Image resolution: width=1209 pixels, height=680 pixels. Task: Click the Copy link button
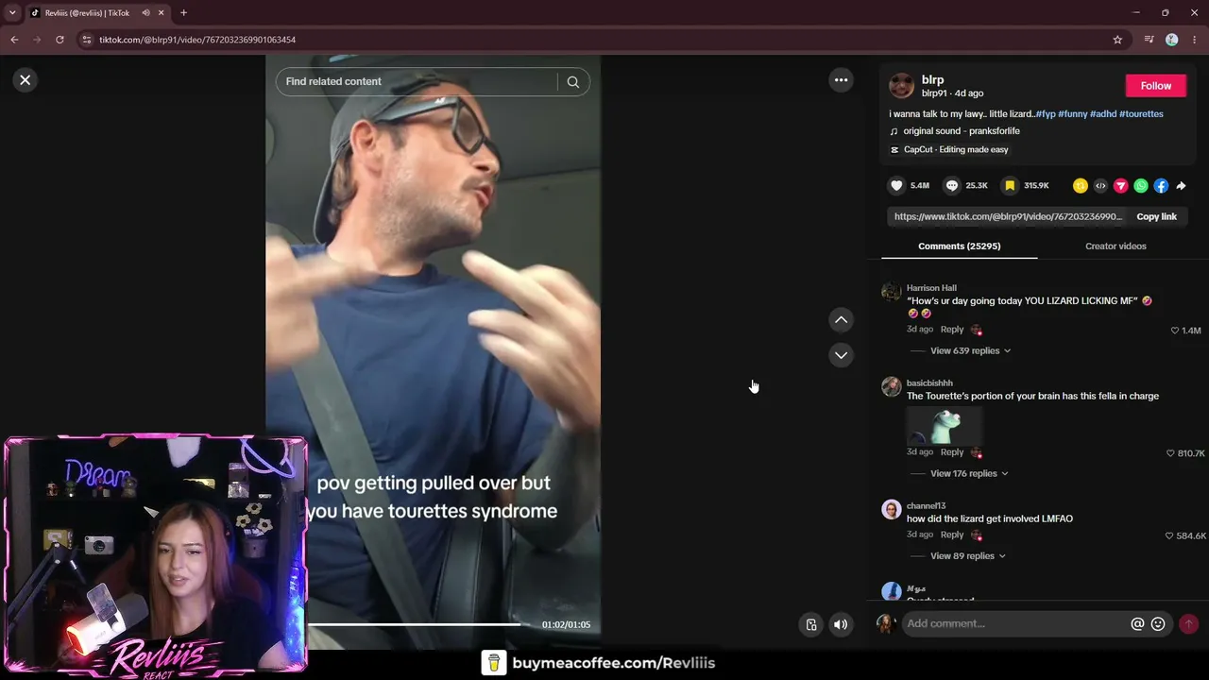point(1156,217)
